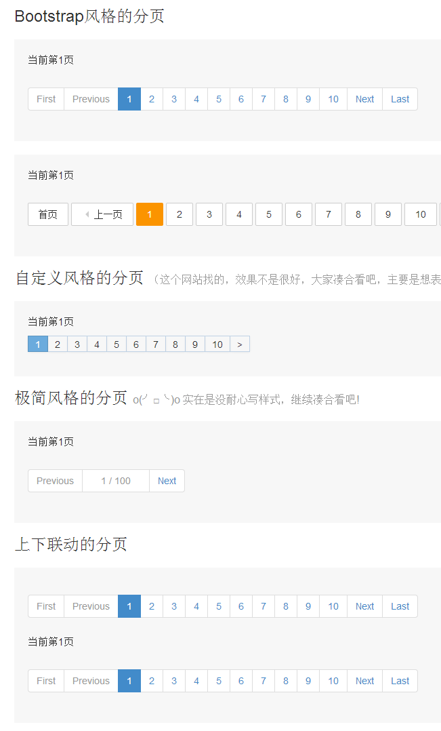This screenshot has height=731, width=441.
Task: Pick page 10 in compact custom-style pagination
Action: (217, 344)
